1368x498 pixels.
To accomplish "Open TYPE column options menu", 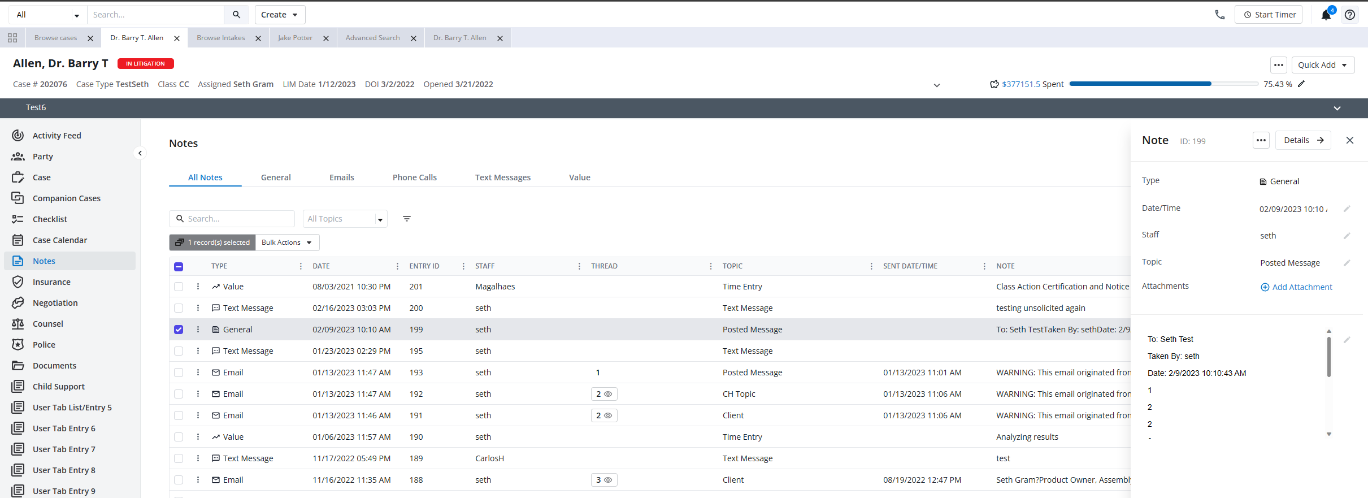I will point(301,266).
